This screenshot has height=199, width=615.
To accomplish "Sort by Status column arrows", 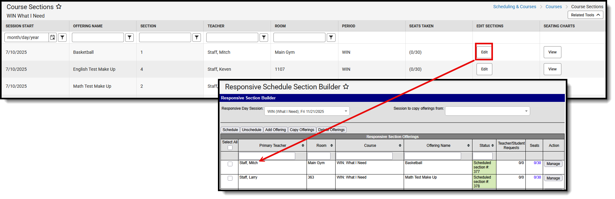I will [493, 146].
